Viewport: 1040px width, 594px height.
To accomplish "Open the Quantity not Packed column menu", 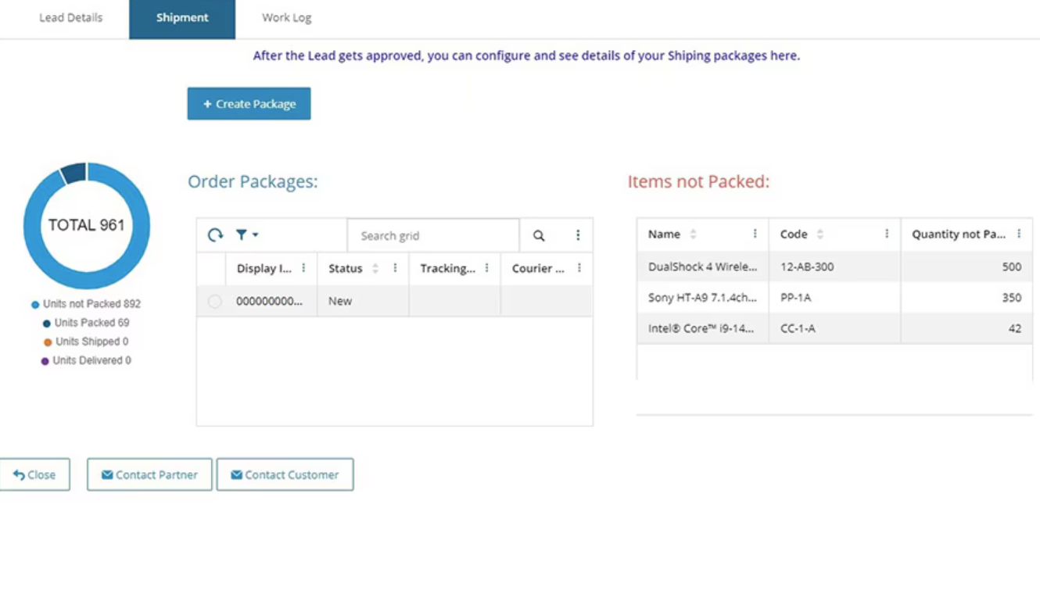I will [1018, 234].
